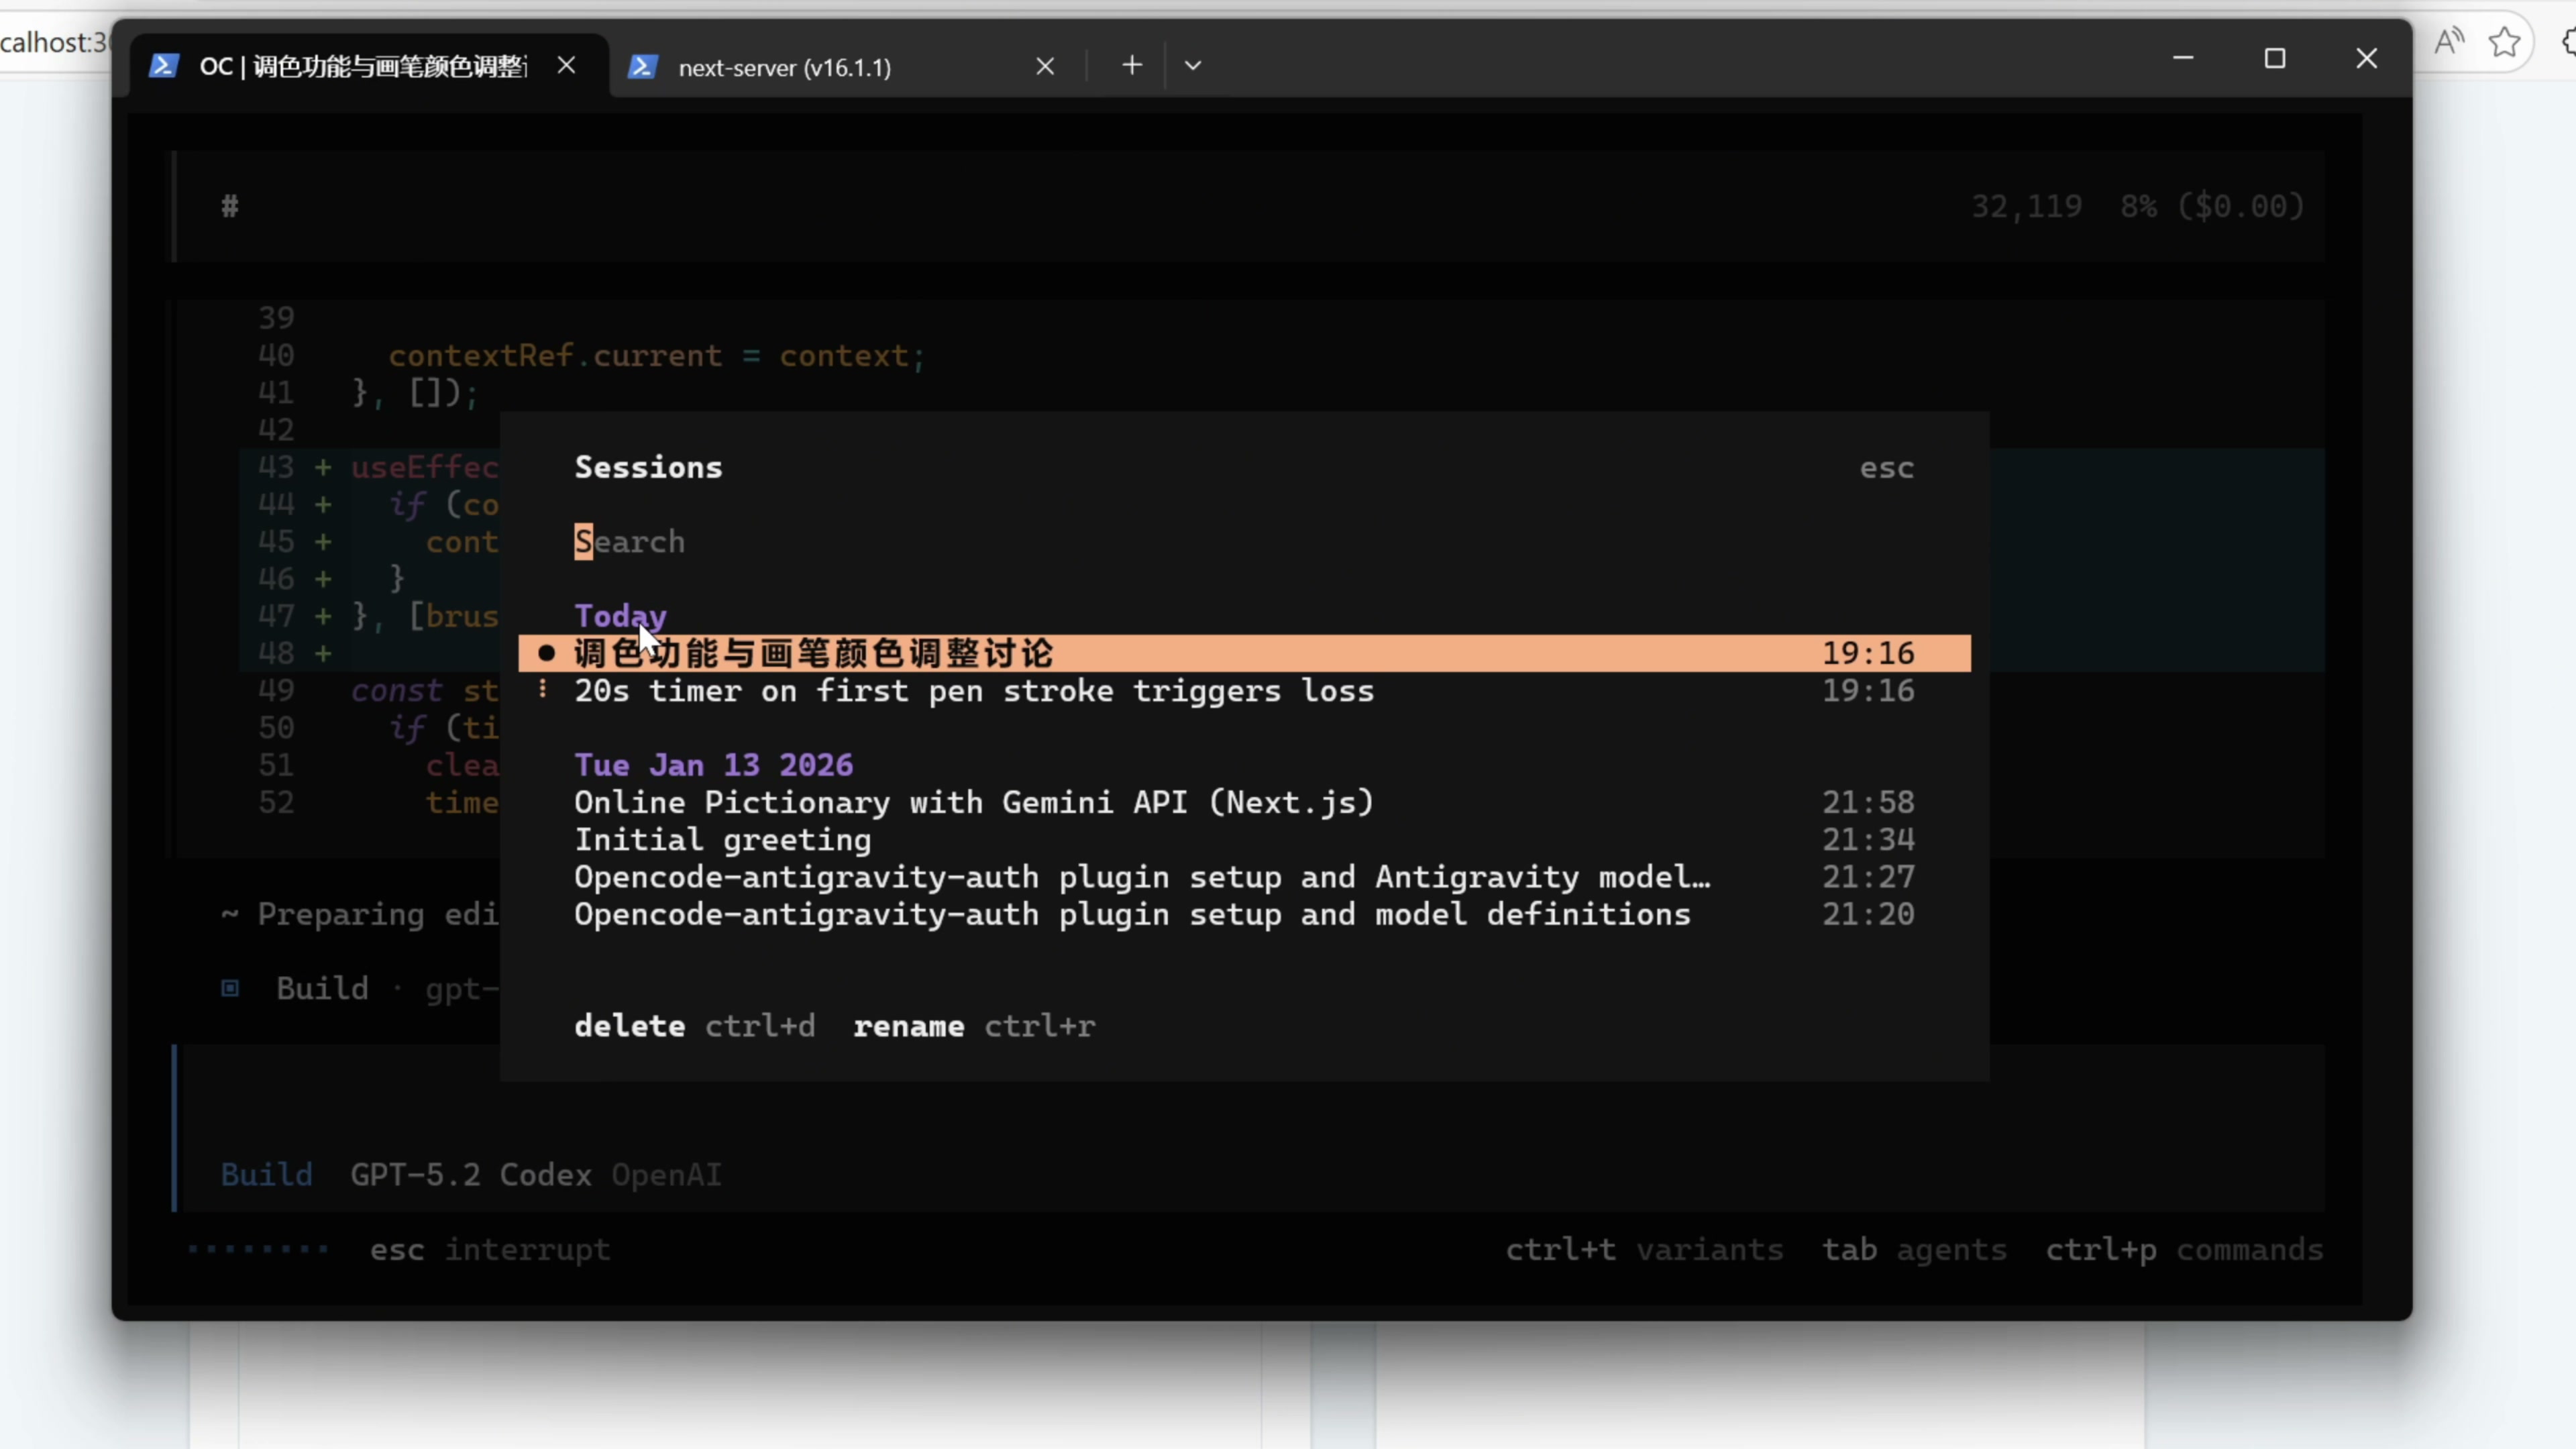Viewport: 2576px width, 1449px height.
Task: Select the 20s timer on first pen stroke session
Action: [x=973, y=691]
